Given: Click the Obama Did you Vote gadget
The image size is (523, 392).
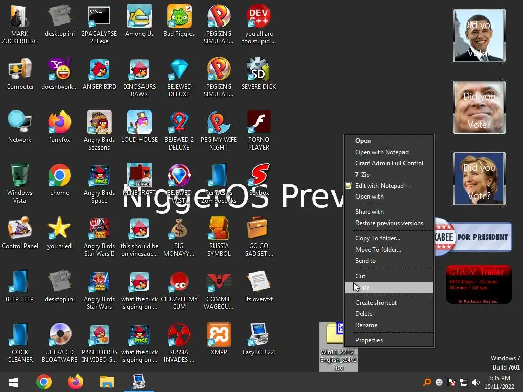Looking at the screenshot, I should tap(479, 36).
